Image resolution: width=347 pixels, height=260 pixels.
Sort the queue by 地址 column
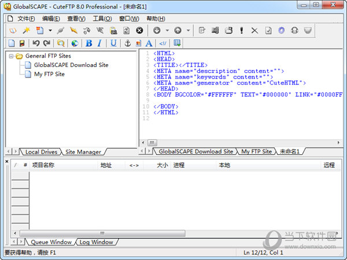pyautogui.click(x=112, y=165)
